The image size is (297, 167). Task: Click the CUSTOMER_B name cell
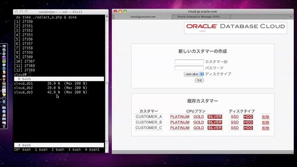tap(148, 122)
